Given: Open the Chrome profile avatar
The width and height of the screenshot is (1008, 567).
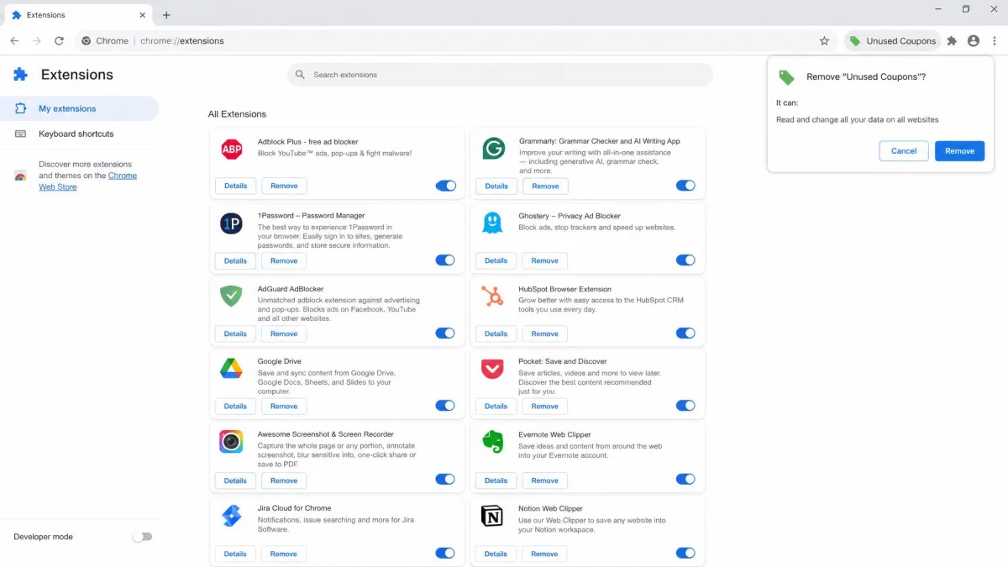Looking at the screenshot, I should click(x=974, y=40).
